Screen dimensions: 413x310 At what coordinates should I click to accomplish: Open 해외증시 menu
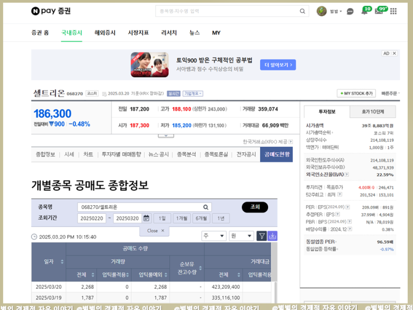pos(105,33)
